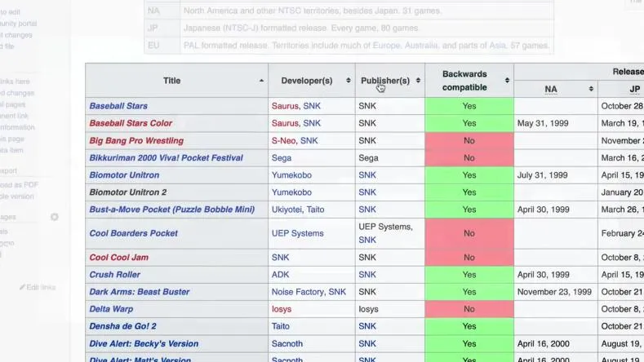The image size is (644, 362).
Task: Sort by Backwards compatible column arrows
Action: pyautogui.click(x=507, y=81)
